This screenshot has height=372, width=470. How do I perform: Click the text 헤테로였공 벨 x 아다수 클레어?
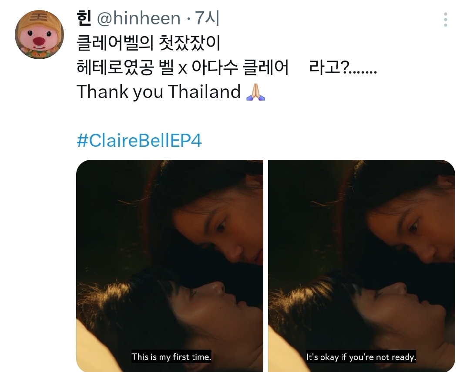pos(182,67)
